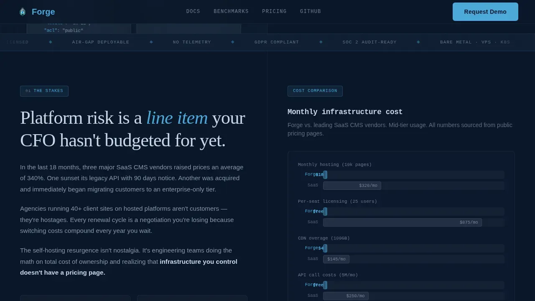Click the 'infrastructure you control' bold text
The height and width of the screenshot is (301, 535).
[199, 262]
